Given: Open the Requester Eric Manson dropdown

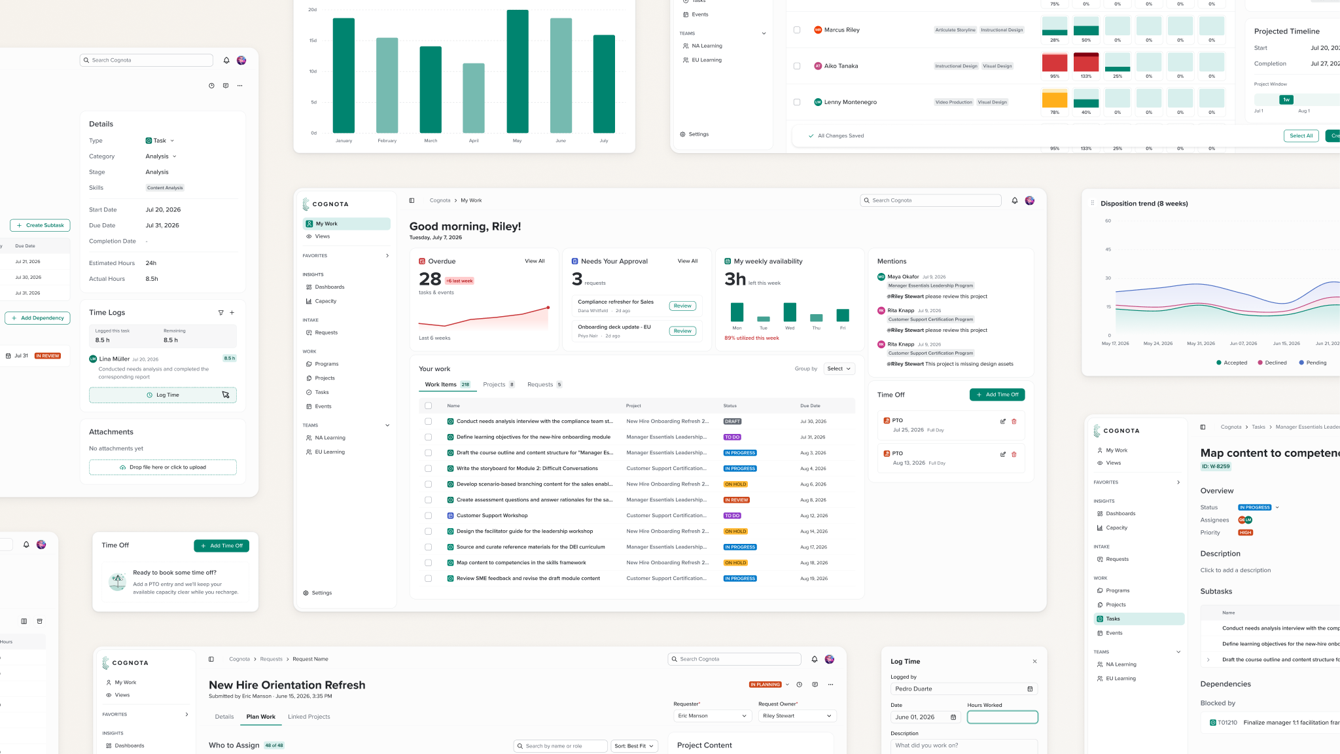Looking at the screenshot, I should pos(713,716).
